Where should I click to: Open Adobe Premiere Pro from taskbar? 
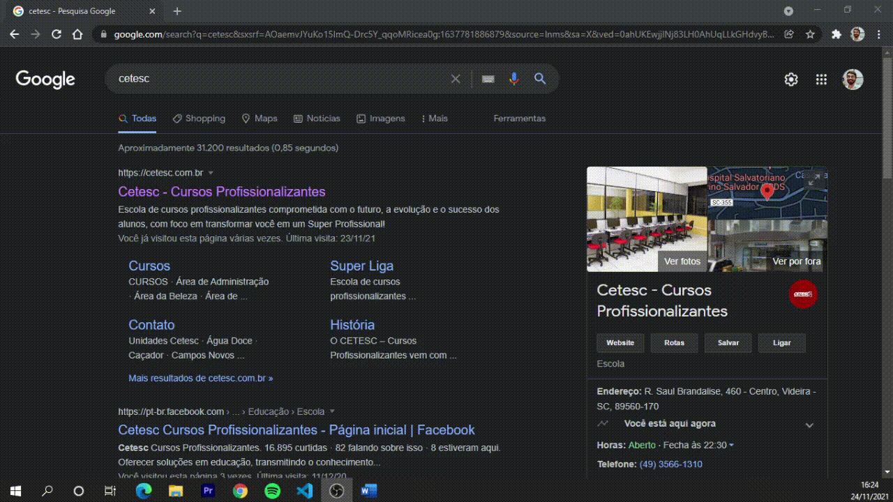208,491
